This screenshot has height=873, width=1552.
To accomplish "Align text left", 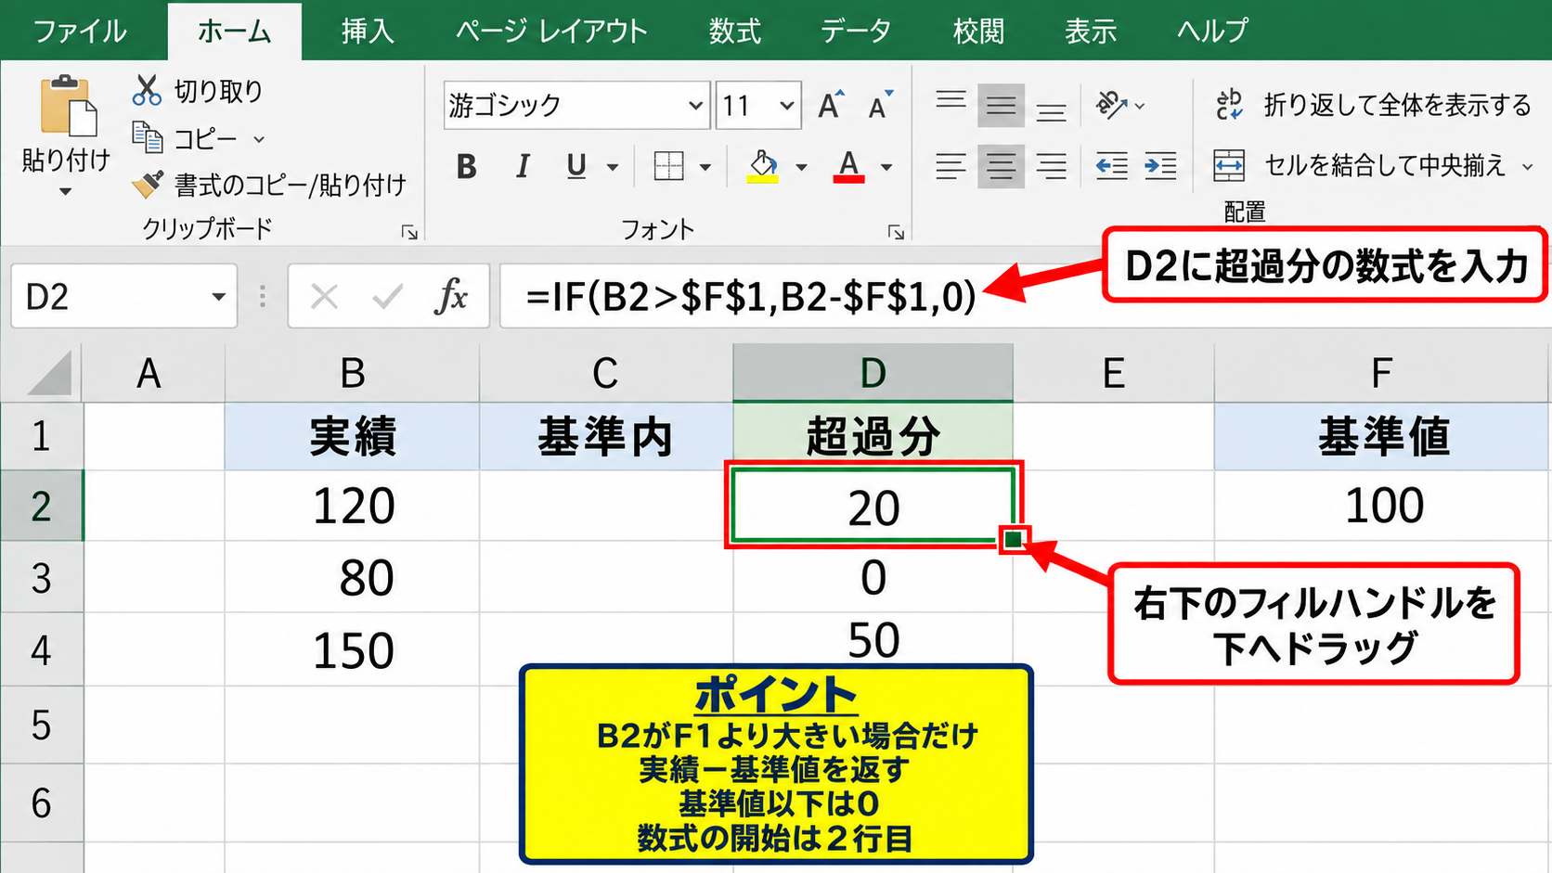I will pyautogui.click(x=951, y=167).
